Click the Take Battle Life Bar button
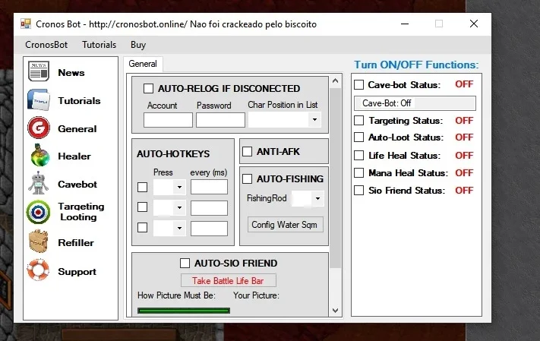The width and height of the screenshot is (540, 341). point(228,281)
